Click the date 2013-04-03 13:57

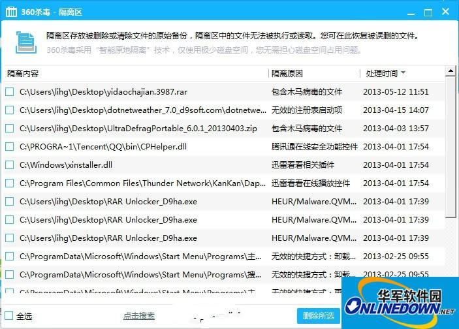[x=396, y=128]
